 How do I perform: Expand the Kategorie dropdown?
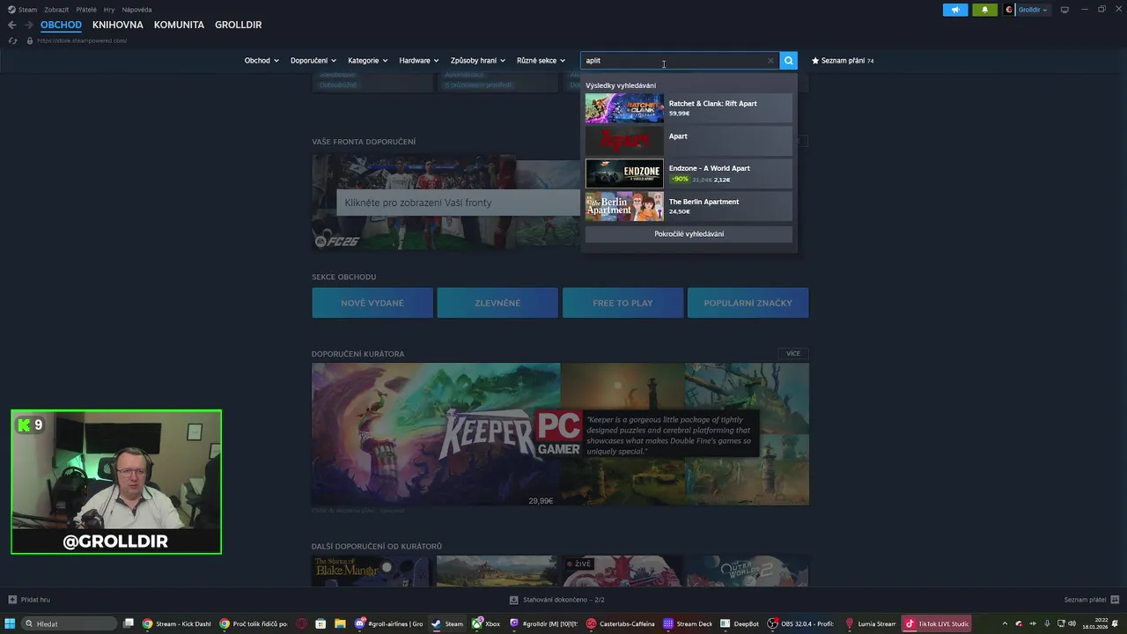pyautogui.click(x=367, y=61)
